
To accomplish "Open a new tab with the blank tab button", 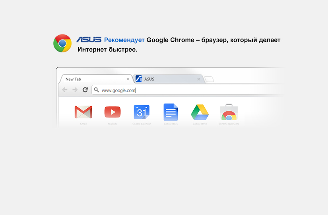I will tap(209, 79).
